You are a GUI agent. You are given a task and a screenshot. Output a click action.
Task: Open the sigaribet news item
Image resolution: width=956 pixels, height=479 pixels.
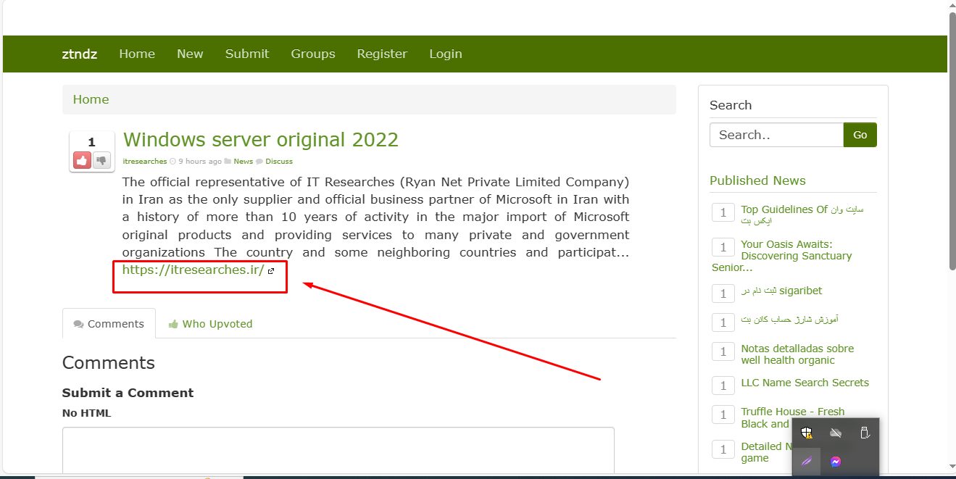click(781, 291)
